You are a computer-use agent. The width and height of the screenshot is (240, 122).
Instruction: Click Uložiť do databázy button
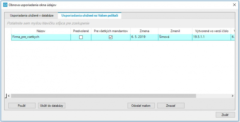click(52, 106)
